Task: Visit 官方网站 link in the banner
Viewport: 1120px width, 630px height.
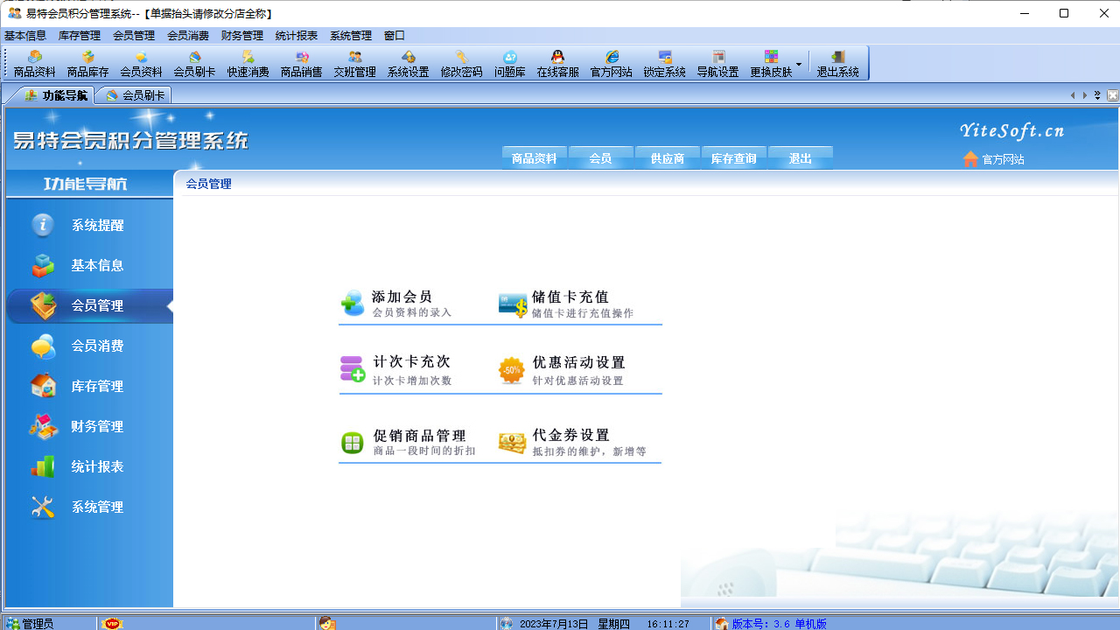Action: 1002,159
